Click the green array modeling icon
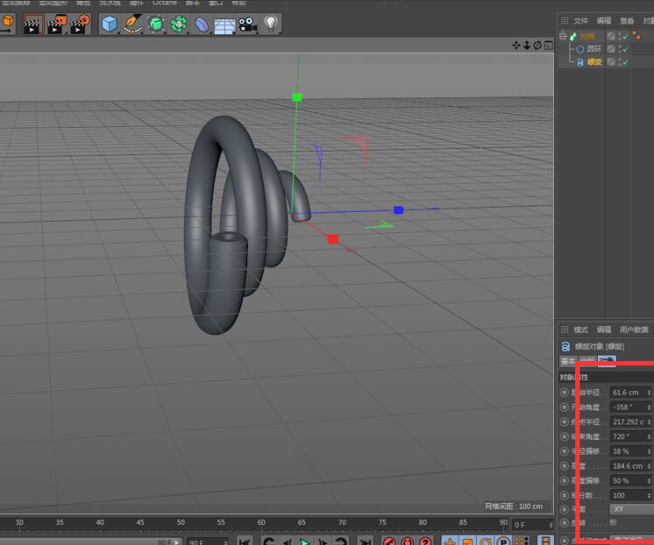 tap(179, 25)
